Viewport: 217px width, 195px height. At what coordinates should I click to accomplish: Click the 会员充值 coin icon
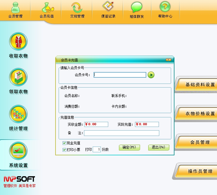pos(46,7)
